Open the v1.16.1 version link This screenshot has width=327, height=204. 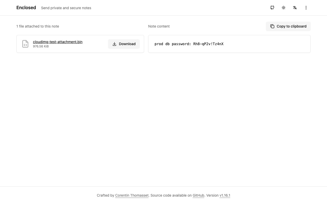[225, 195]
